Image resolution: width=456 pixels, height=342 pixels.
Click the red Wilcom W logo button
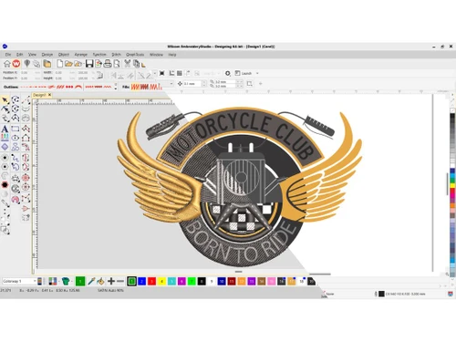pyautogui.click(x=16, y=64)
